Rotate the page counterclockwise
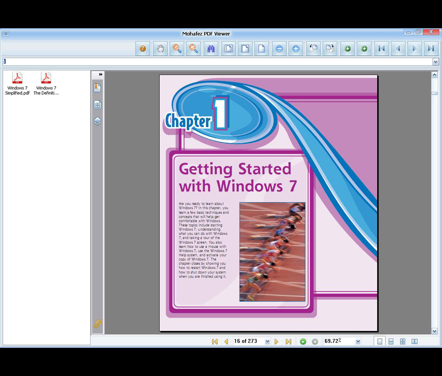 (x=313, y=49)
